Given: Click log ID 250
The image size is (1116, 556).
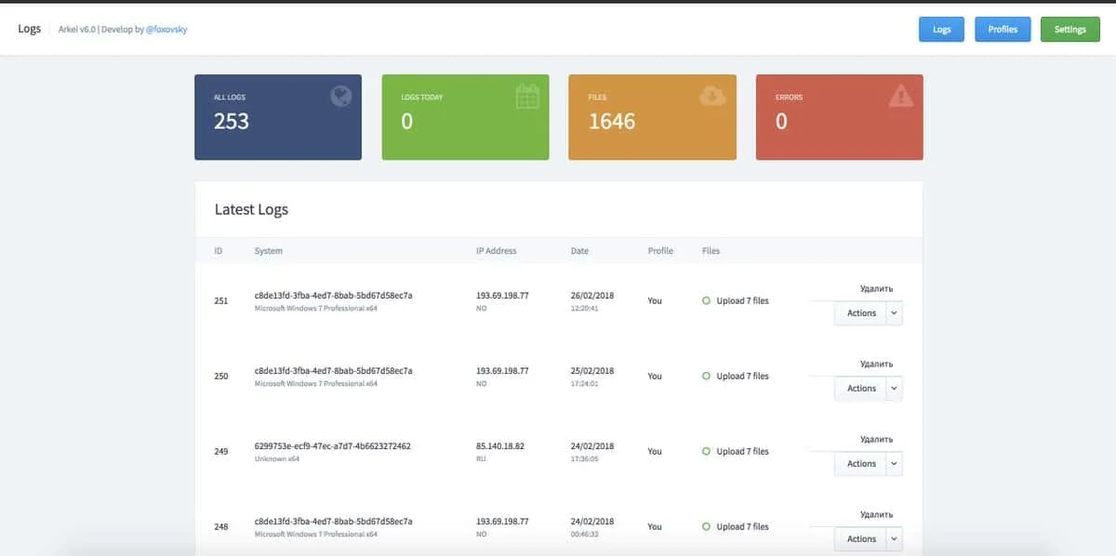Looking at the screenshot, I should (221, 377).
